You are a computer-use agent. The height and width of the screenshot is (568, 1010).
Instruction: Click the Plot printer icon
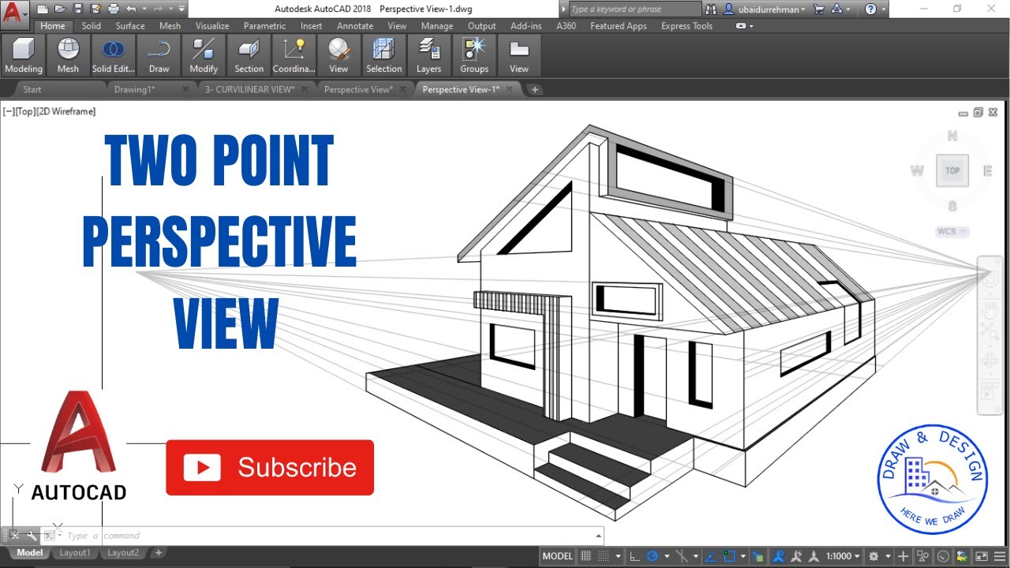click(x=113, y=9)
